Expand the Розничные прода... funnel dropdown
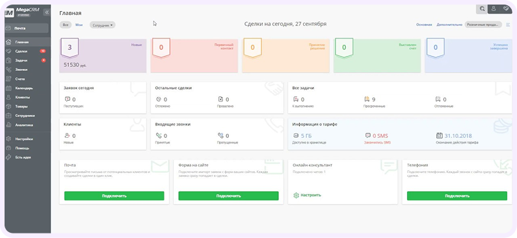The image size is (517, 238). (x=483, y=25)
